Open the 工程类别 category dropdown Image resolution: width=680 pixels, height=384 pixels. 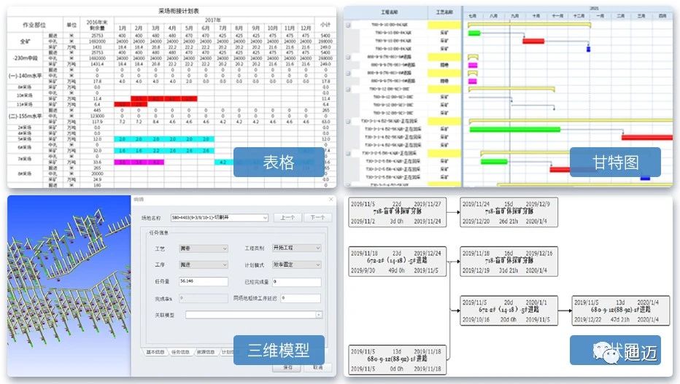(x=317, y=248)
